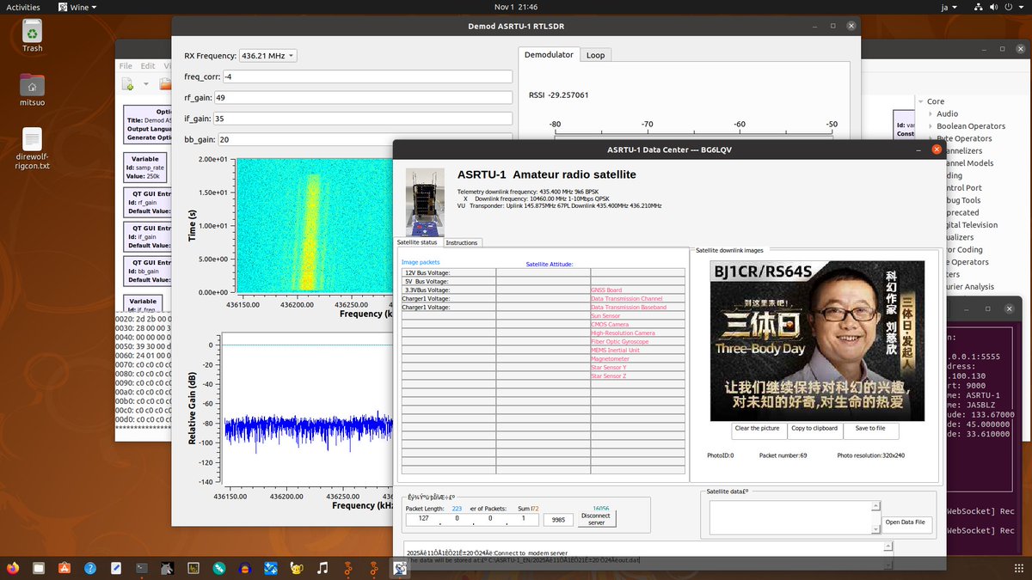
Task: Click the new flowgraph icon in GNU Radio toolbar
Action: (x=127, y=84)
